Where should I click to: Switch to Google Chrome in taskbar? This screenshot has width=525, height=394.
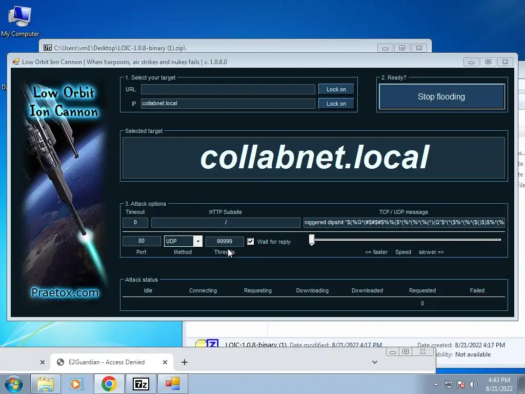109,384
